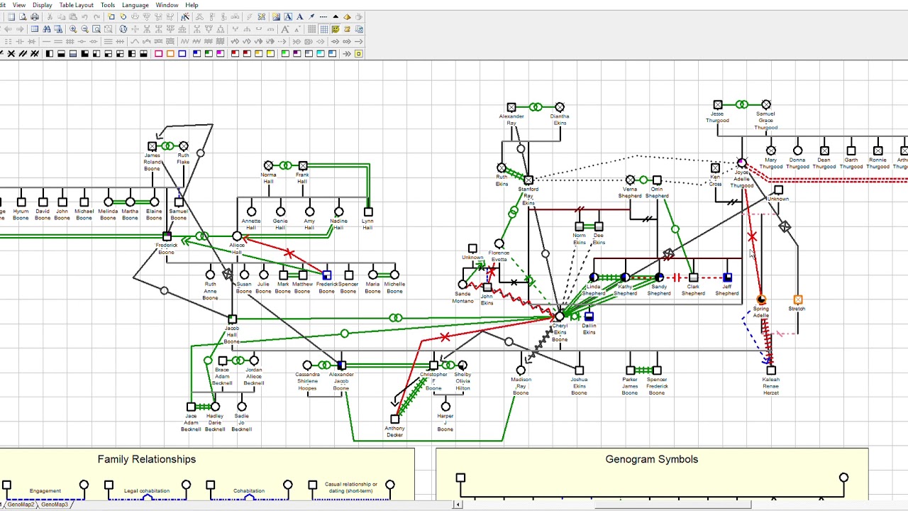Viewport: 908px width, 511px height.
Task: Select Anthony Decker's square symbol
Action: click(395, 419)
